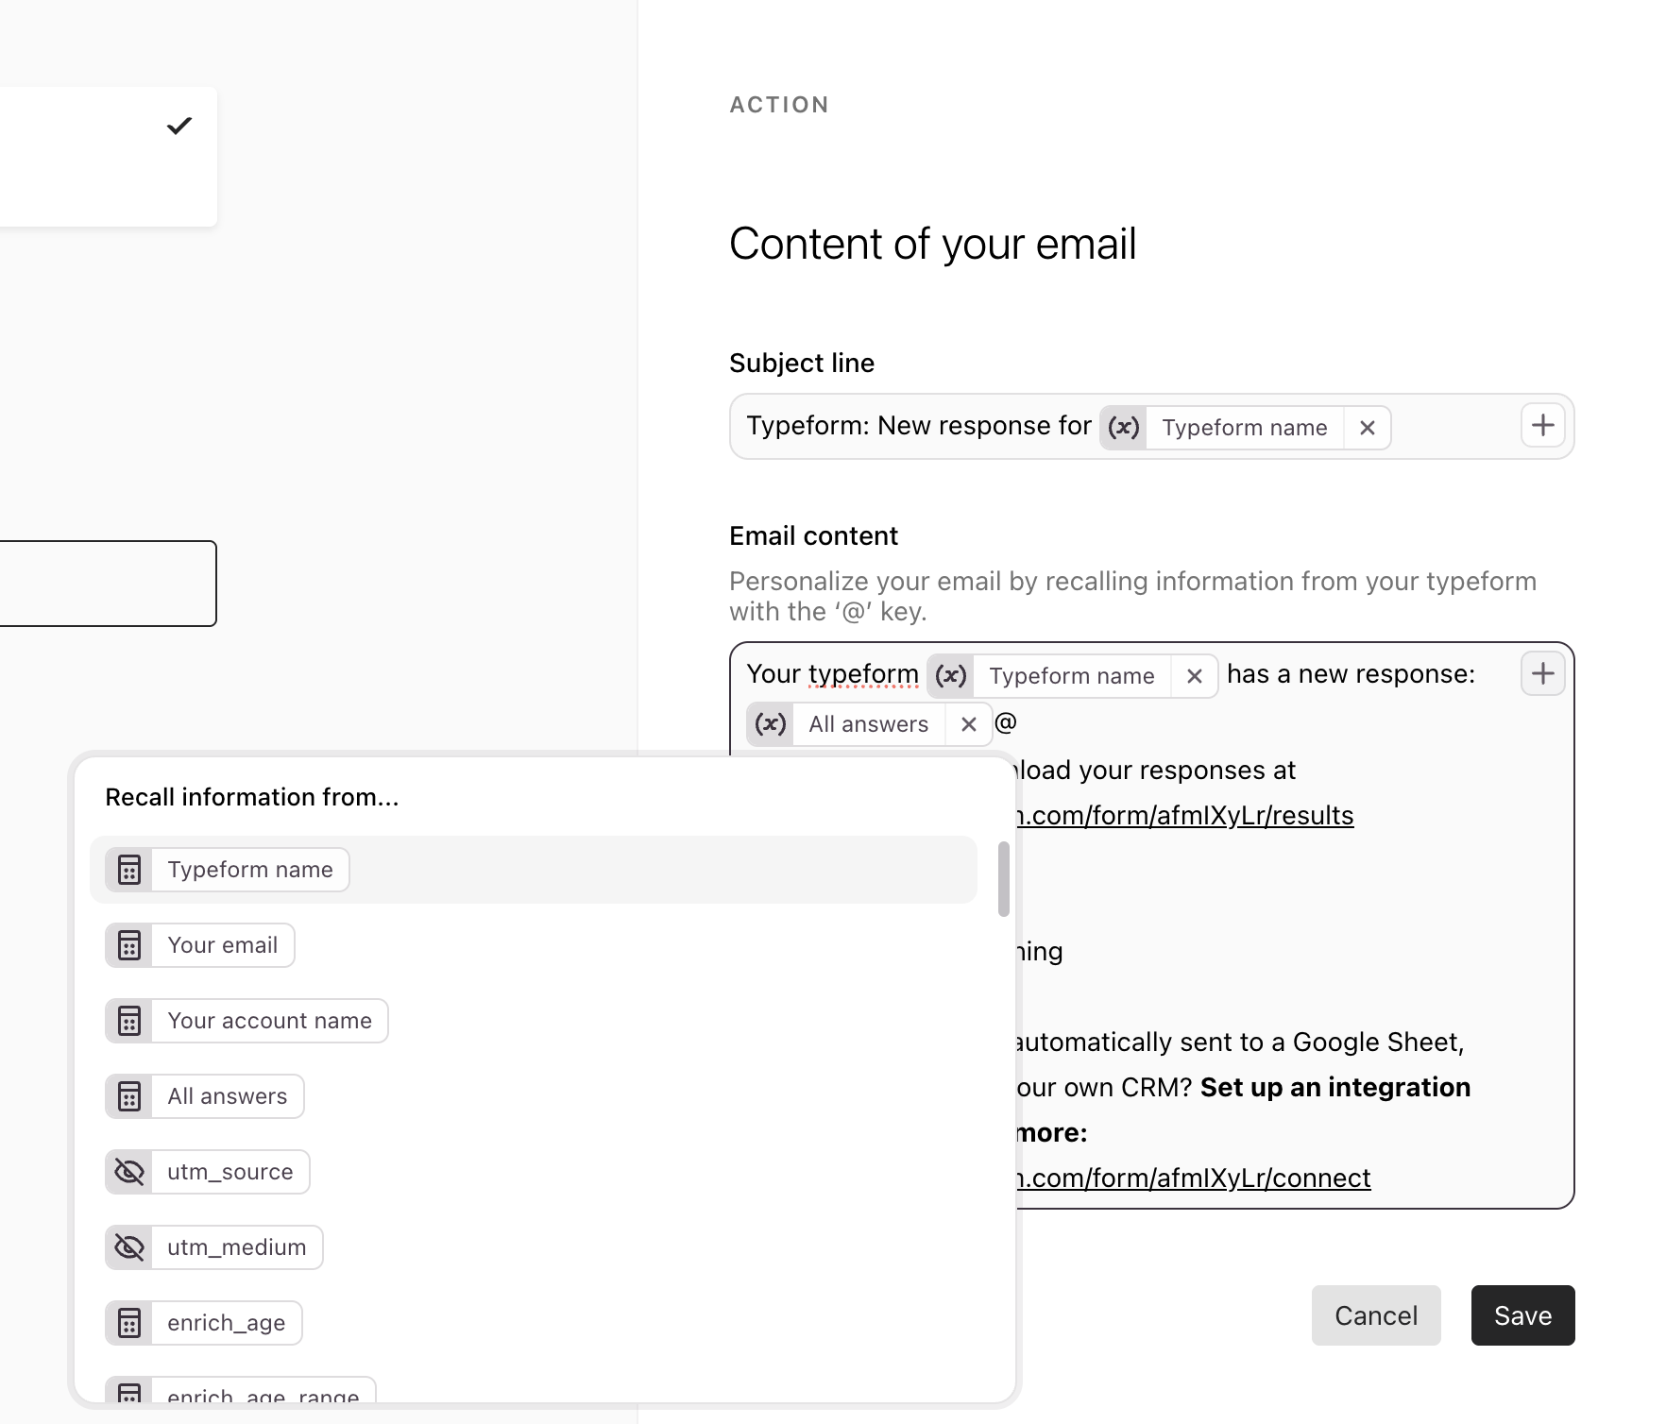
Task: Click inside the Subject line field
Action: pyautogui.click(x=1151, y=427)
